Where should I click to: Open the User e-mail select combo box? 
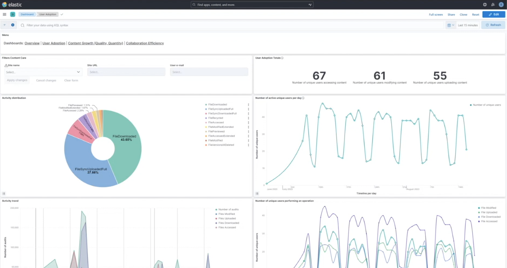coord(209,72)
